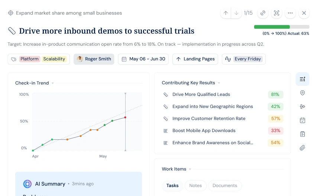Collapse the Check-in Trend section

click(x=52, y=83)
